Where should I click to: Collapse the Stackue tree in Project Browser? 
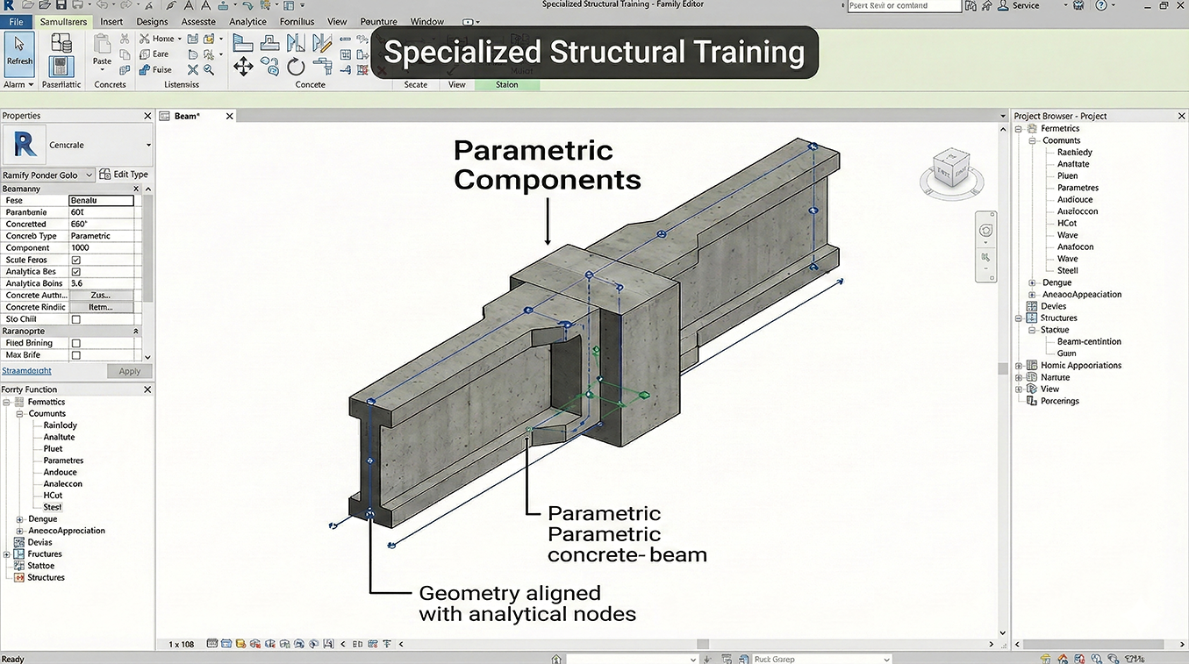click(1032, 329)
